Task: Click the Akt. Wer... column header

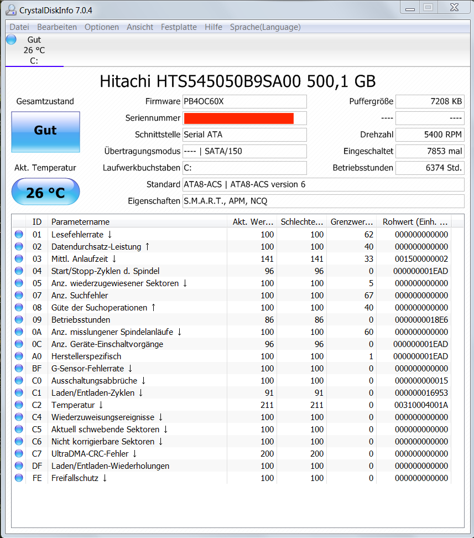Action: pyautogui.click(x=252, y=221)
